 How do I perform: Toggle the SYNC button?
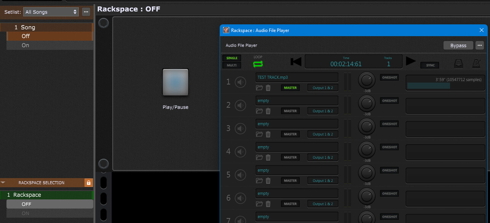(x=430, y=65)
